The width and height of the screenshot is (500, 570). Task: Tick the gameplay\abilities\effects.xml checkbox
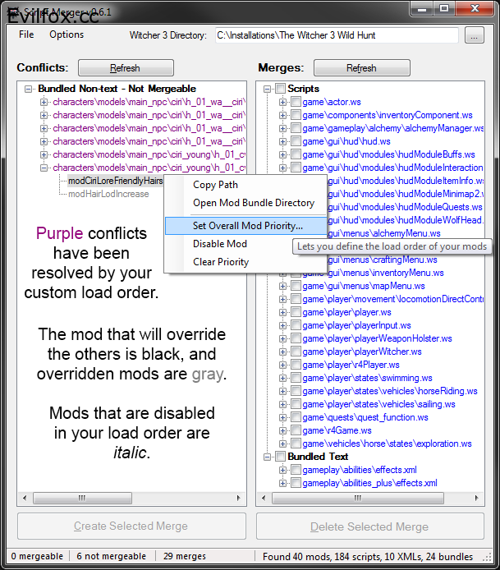click(296, 469)
